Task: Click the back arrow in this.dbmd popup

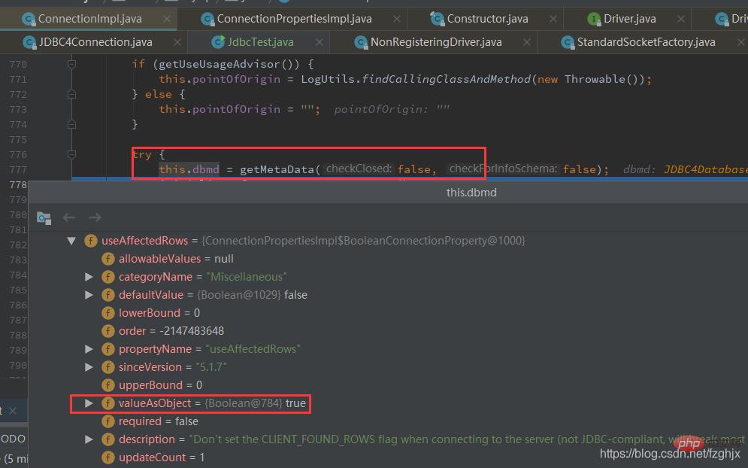Action: pos(69,217)
